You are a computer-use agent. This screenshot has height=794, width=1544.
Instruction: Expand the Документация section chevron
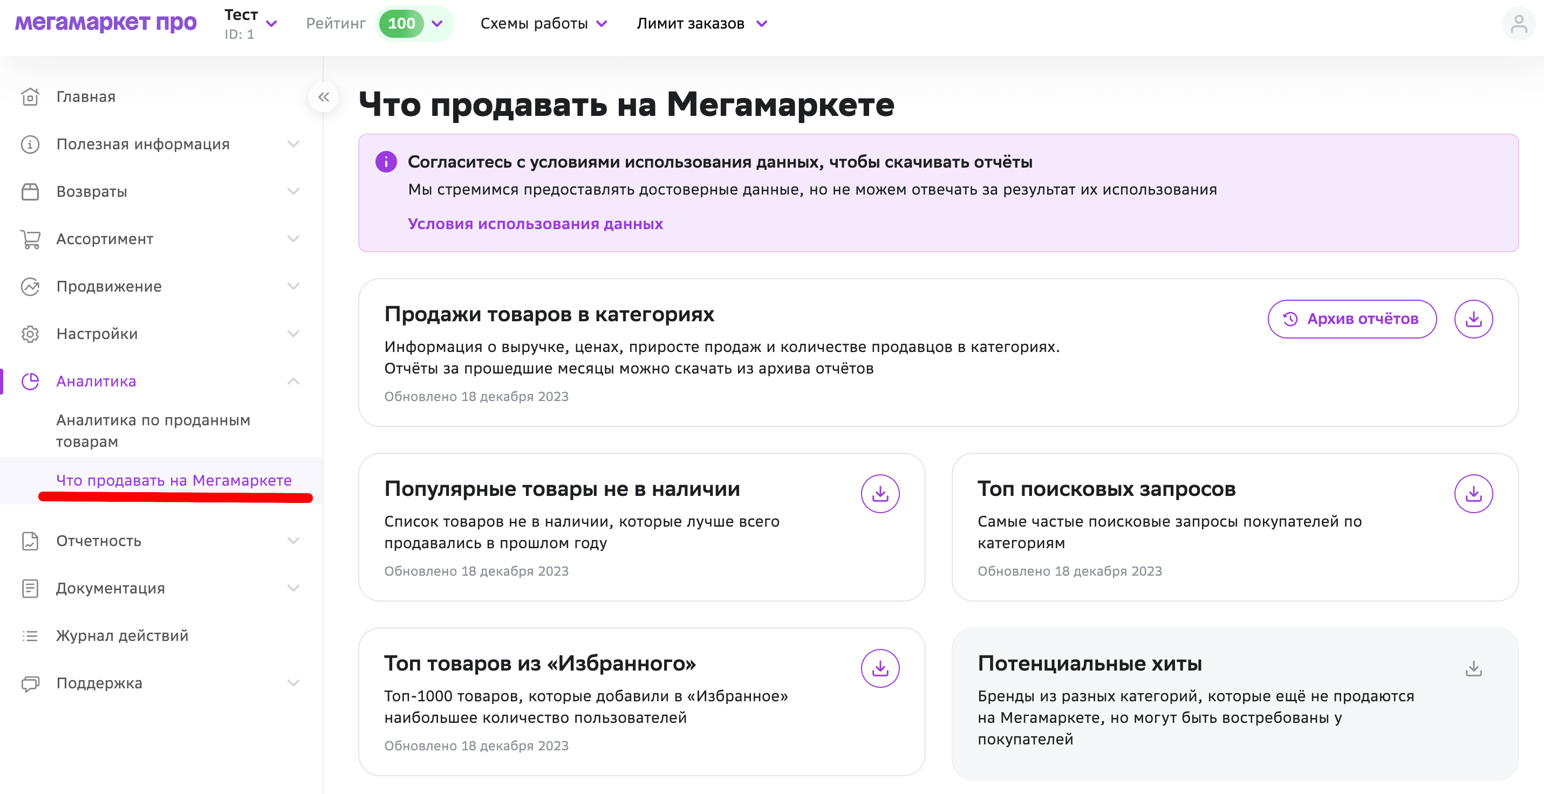[x=293, y=588]
